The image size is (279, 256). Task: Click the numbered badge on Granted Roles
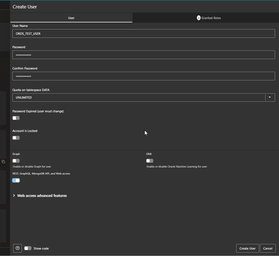click(198, 18)
